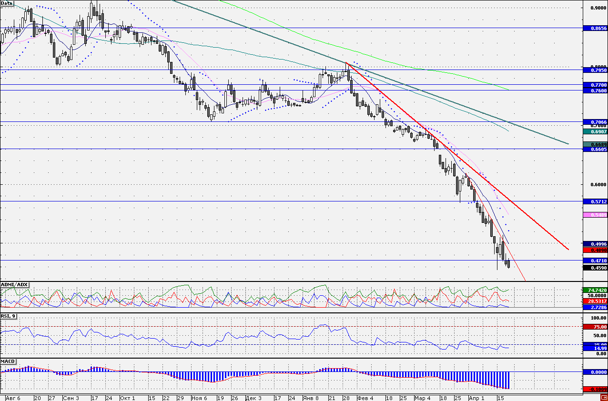Select the 0.7950 horizontal level tag
This screenshot has height=401, width=608.
[x=595, y=70]
